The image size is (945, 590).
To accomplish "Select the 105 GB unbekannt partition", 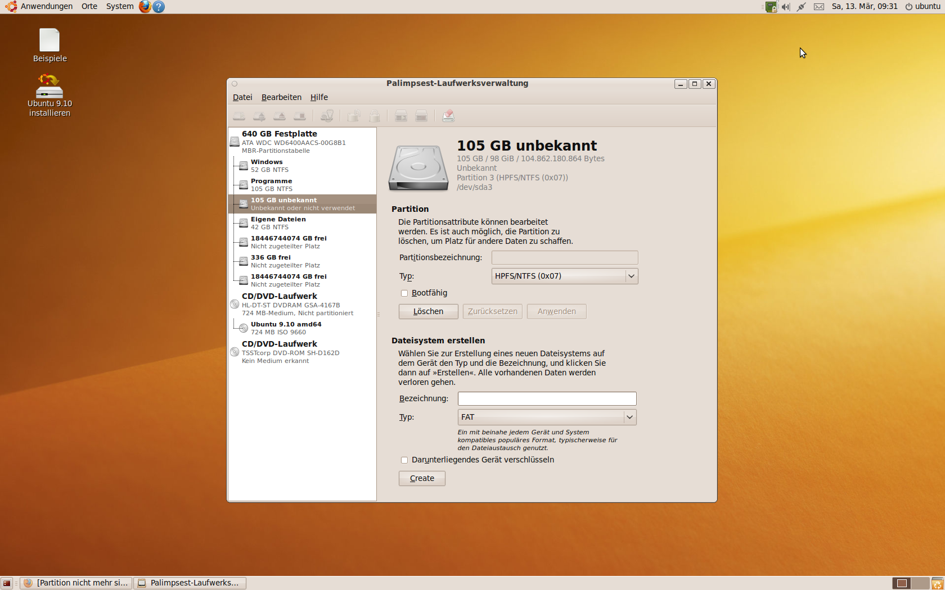I will point(302,204).
